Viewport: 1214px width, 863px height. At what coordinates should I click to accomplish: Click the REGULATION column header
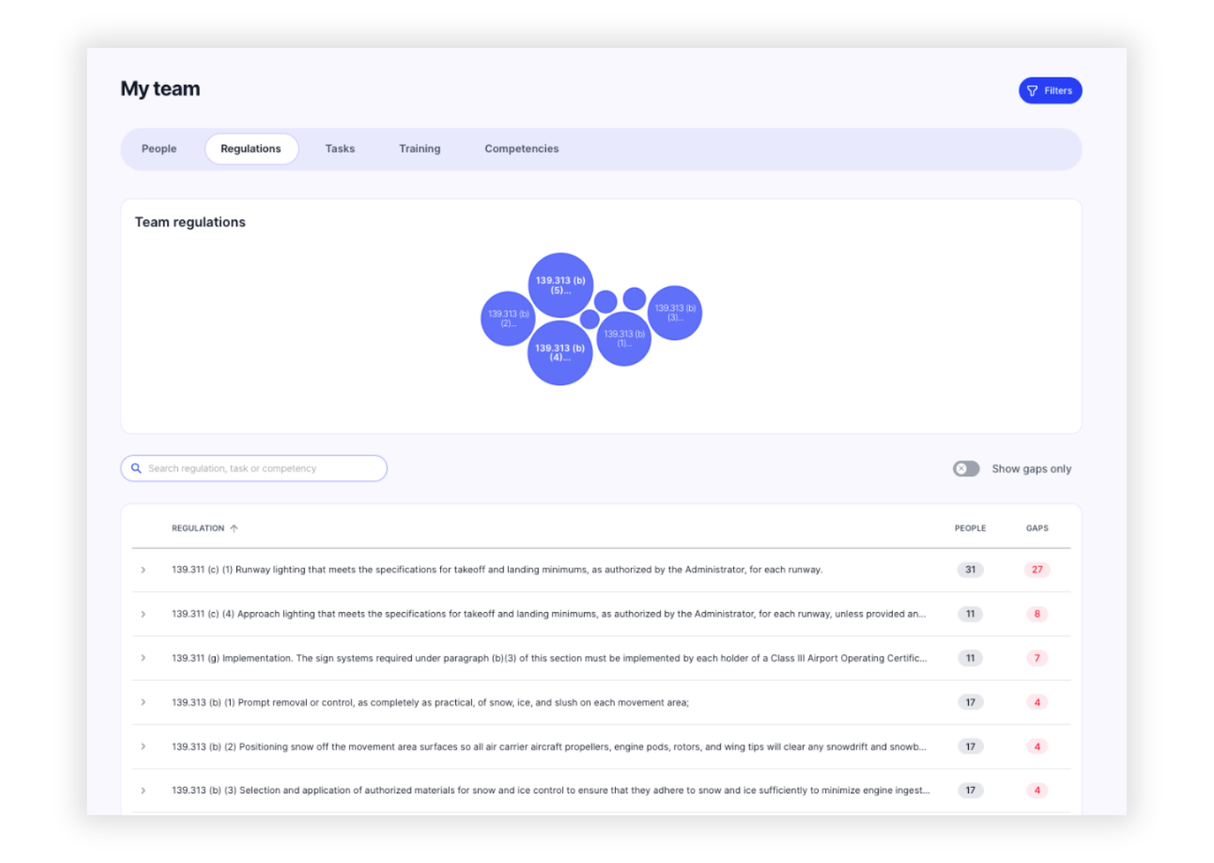click(x=198, y=528)
